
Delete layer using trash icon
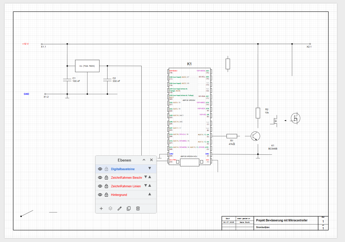(x=138, y=208)
